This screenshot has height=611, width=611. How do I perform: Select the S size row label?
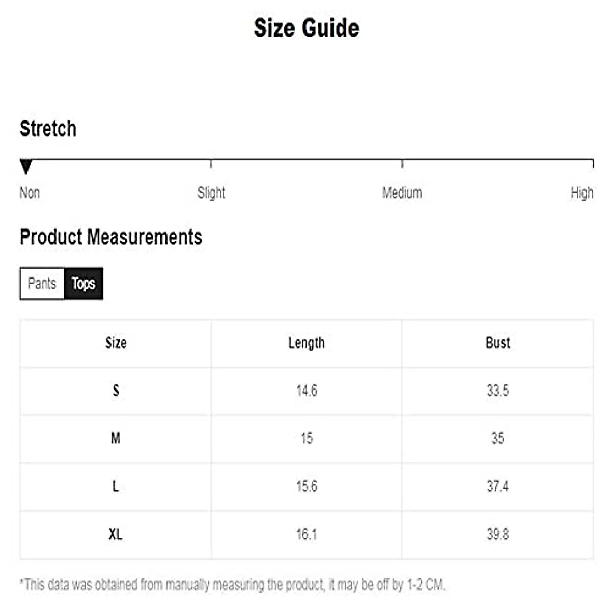tap(116, 391)
